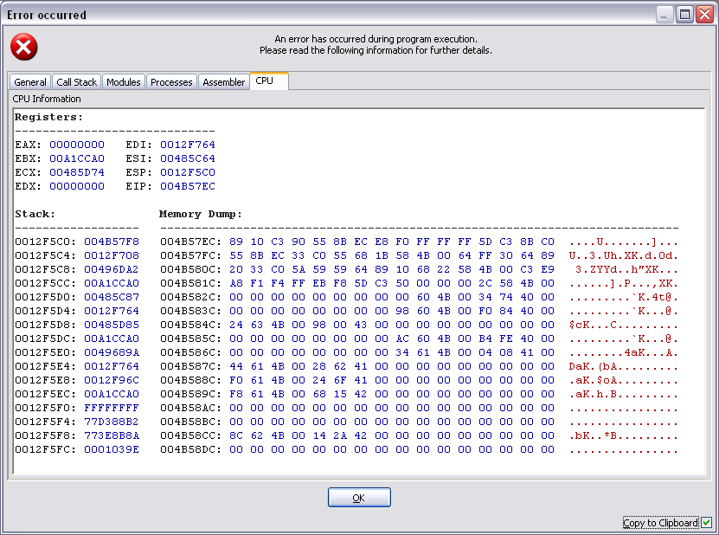Image resolution: width=719 pixels, height=535 pixels.
Task: Select stack value 00496DA2
Action: click(112, 269)
